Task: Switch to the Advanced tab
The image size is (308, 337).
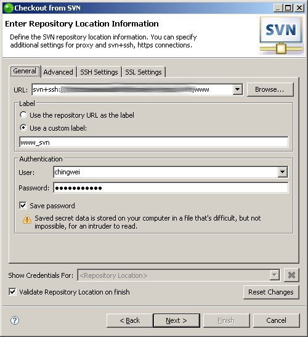Action: [x=59, y=72]
